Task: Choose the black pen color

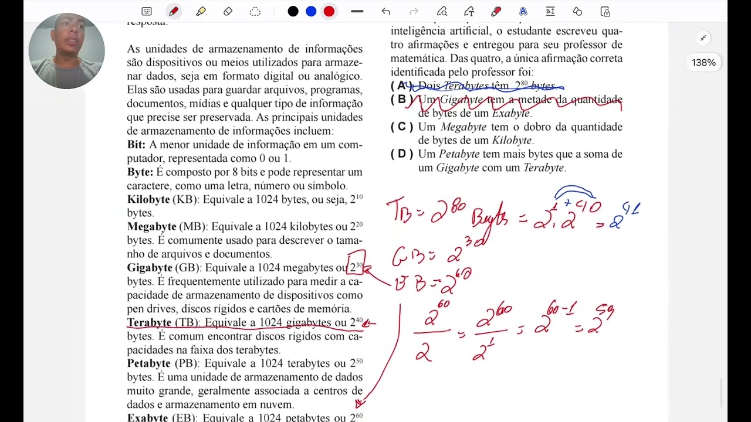Action: (x=293, y=11)
